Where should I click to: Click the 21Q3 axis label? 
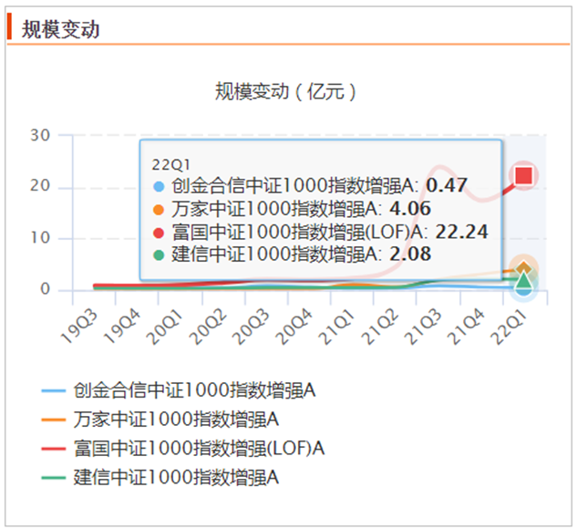tap(423, 327)
